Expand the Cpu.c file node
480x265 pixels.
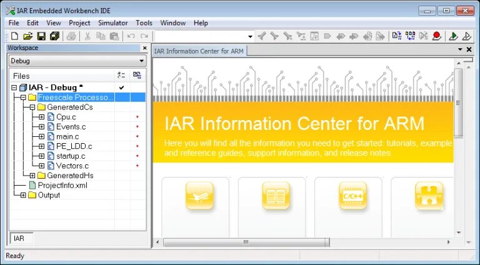42,117
